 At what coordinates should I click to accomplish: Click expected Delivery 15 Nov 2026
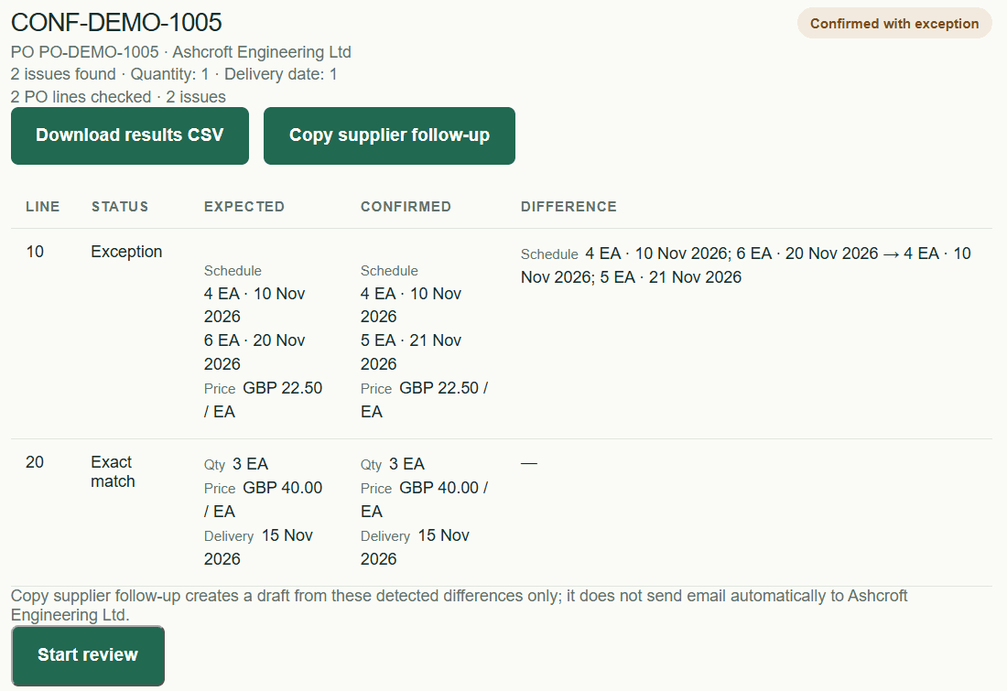(258, 547)
